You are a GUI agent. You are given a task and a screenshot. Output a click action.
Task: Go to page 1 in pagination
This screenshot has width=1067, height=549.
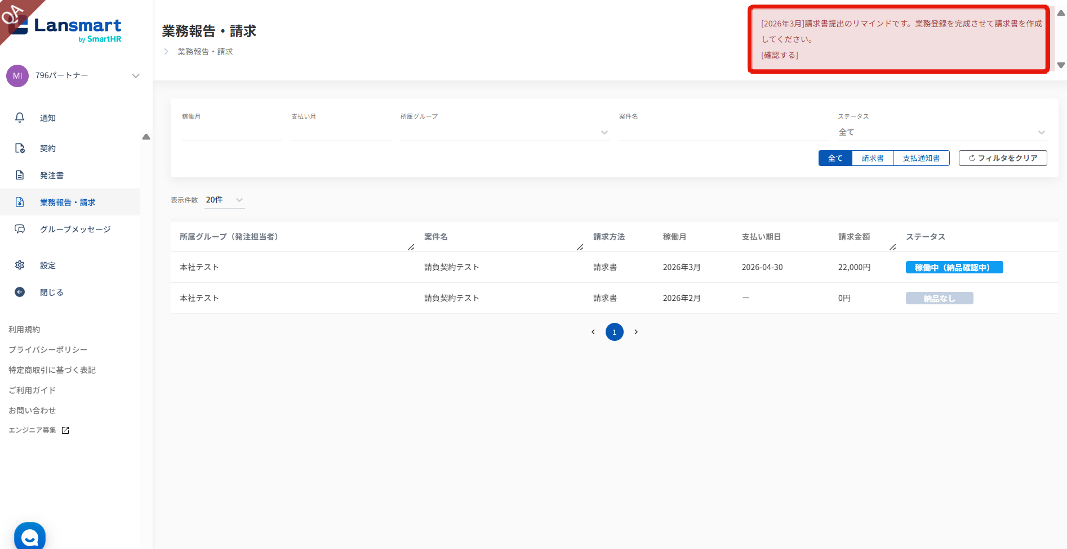click(x=615, y=332)
